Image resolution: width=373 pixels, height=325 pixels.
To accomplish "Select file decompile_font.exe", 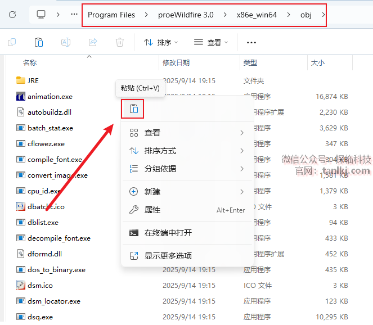I will (59, 238).
